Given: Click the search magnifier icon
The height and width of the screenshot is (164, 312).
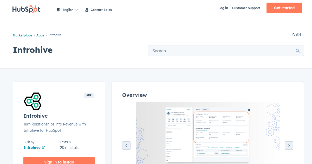Looking at the screenshot, I should [x=298, y=51].
